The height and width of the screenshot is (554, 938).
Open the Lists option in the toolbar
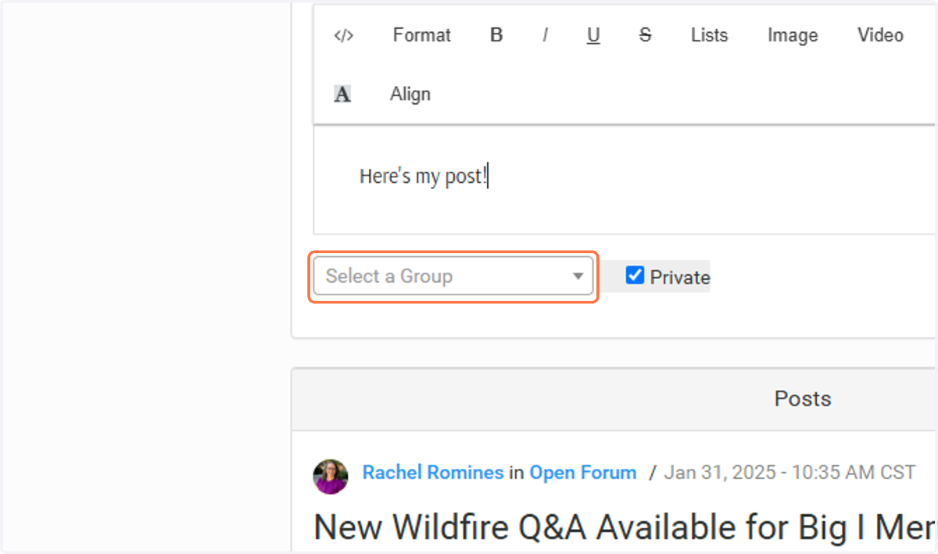pyautogui.click(x=709, y=35)
